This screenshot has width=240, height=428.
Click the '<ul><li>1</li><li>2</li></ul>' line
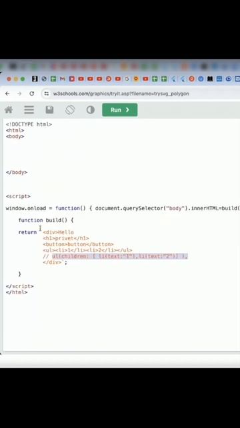click(x=87, y=250)
